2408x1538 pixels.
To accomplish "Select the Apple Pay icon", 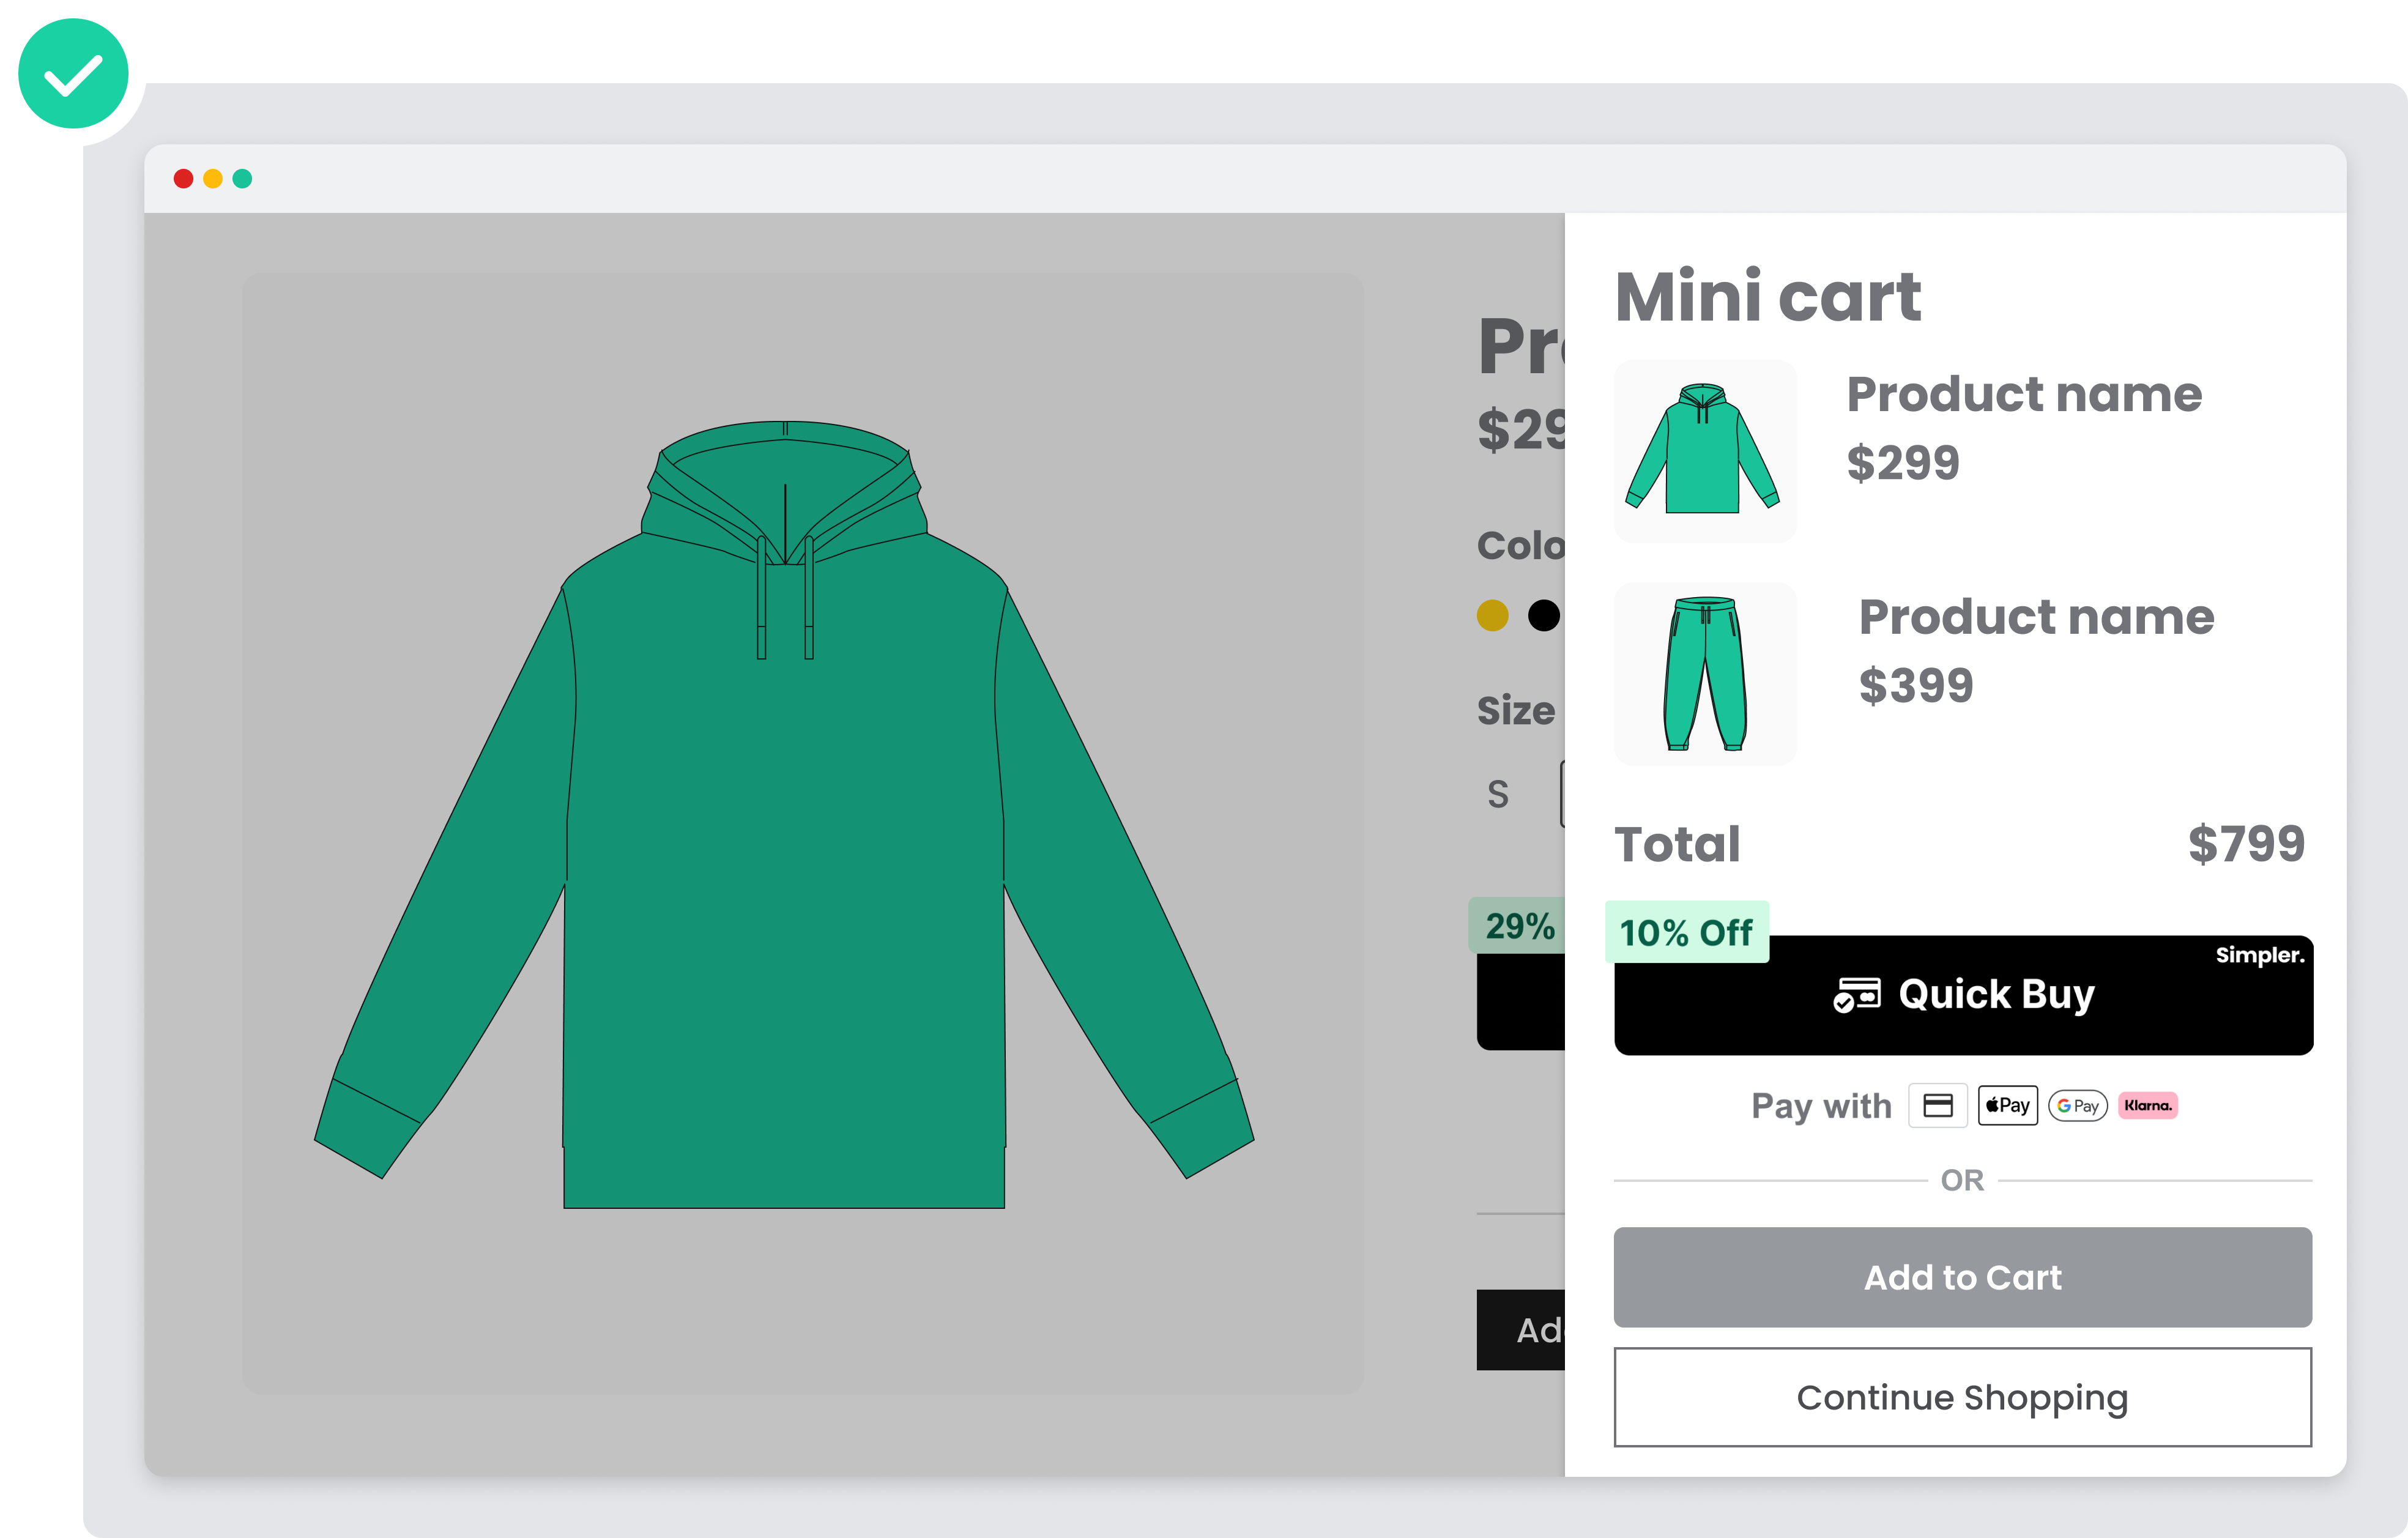I will pos(2007,1105).
